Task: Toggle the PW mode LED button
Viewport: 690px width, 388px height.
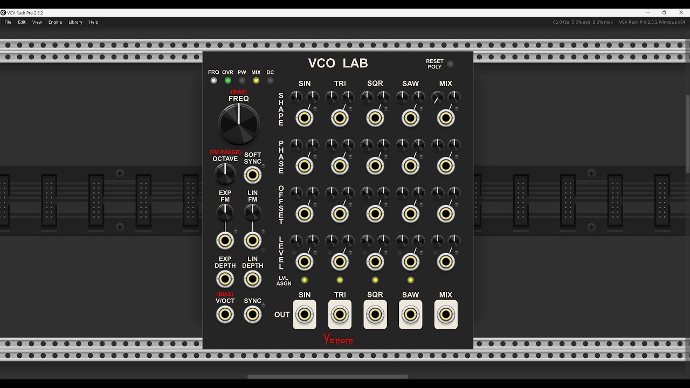Action: coord(241,80)
